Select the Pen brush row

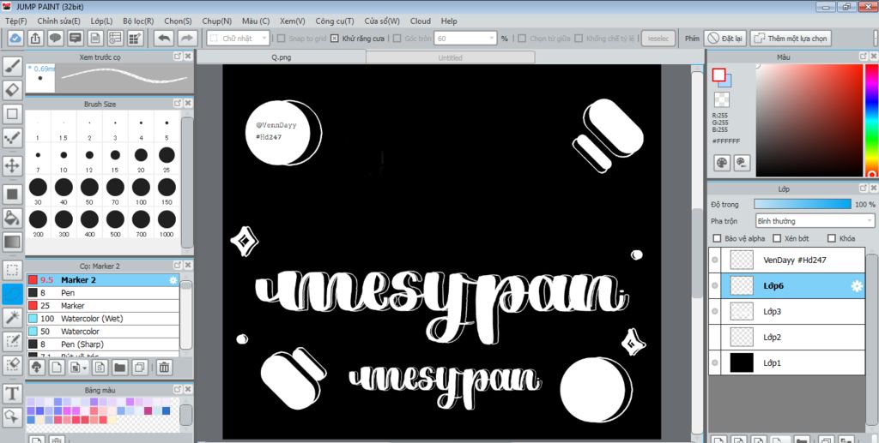pos(103,292)
